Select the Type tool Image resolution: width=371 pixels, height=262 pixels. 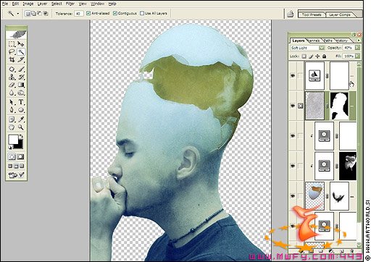pos(21,102)
